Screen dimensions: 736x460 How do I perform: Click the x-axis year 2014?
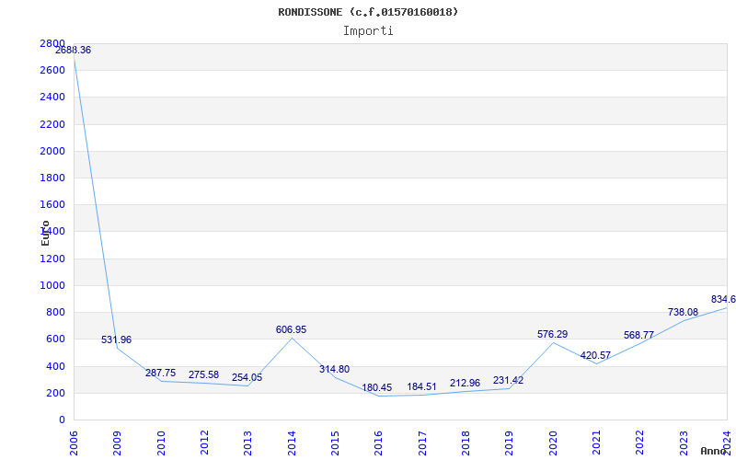point(292,443)
